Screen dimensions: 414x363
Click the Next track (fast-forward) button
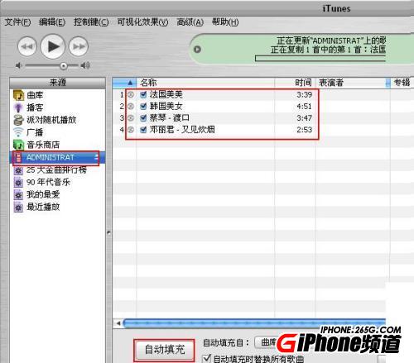point(79,46)
